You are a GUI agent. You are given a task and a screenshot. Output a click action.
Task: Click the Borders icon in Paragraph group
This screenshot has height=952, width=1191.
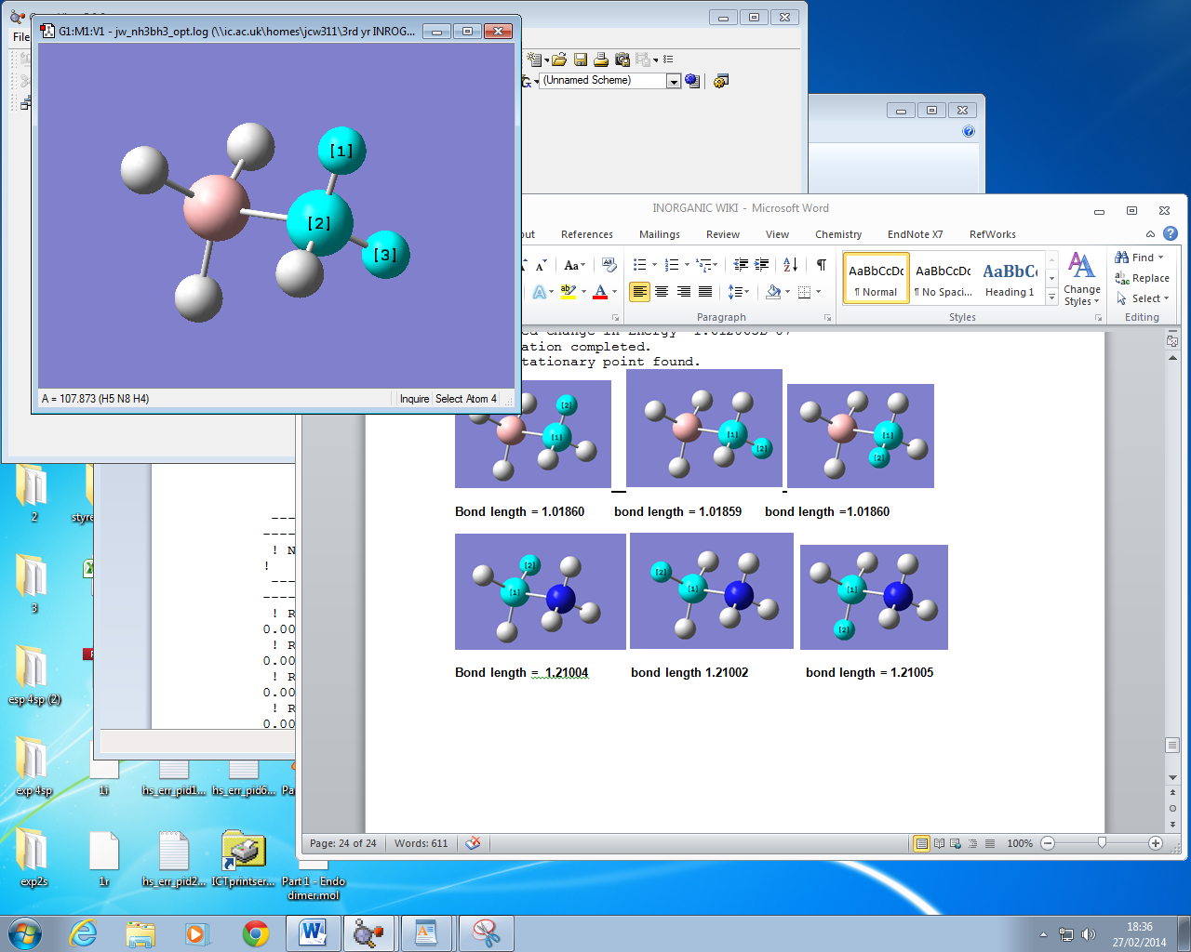(805, 292)
